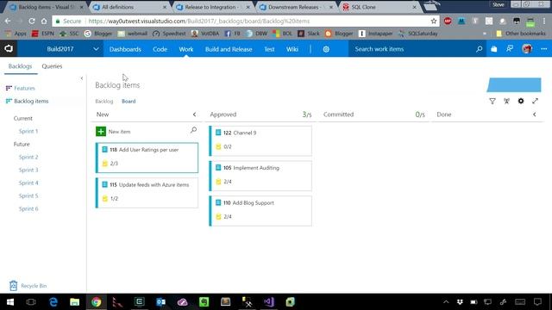Collapse the Done column chevron
Screen dimensions: 552x310
point(535,115)
